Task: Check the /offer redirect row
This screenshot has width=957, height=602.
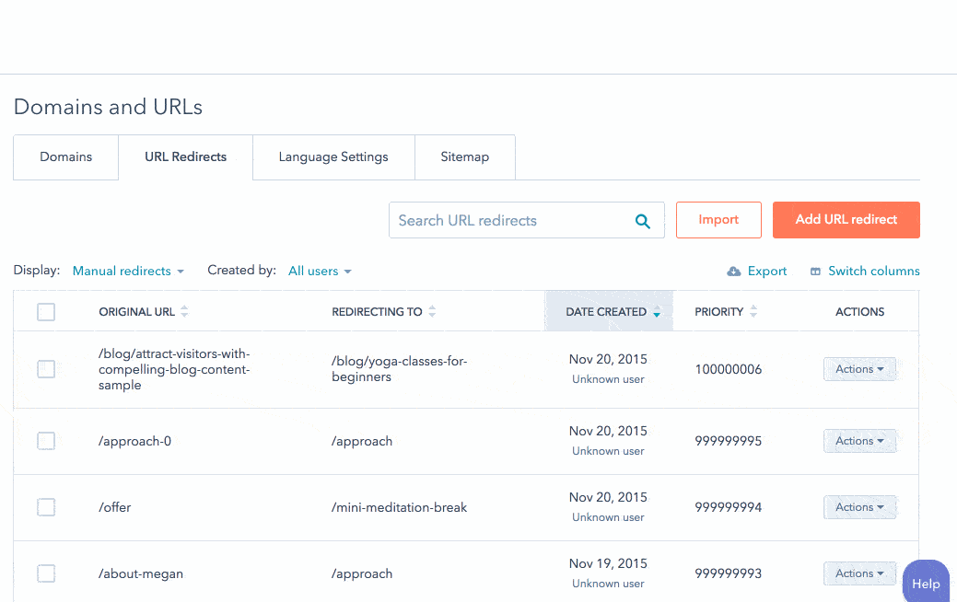Action: click(46, 507)
